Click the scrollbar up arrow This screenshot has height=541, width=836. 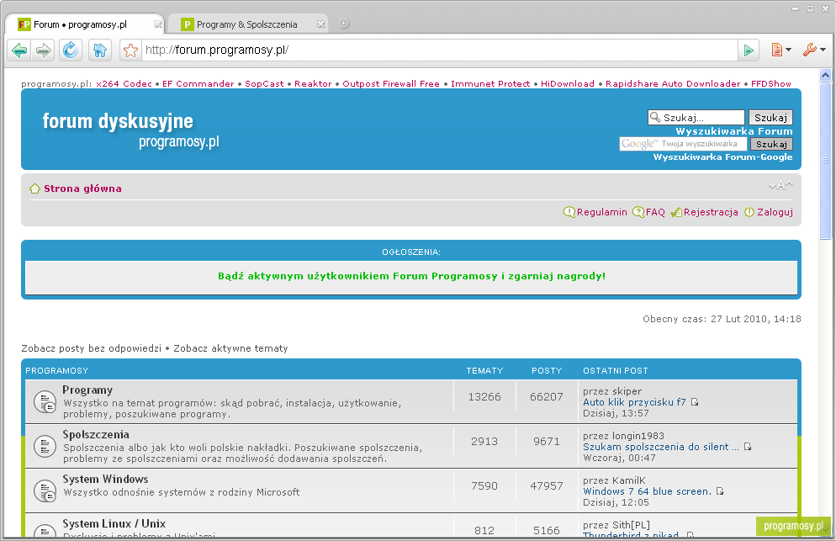pyautogui.click(x=825, y=76)
